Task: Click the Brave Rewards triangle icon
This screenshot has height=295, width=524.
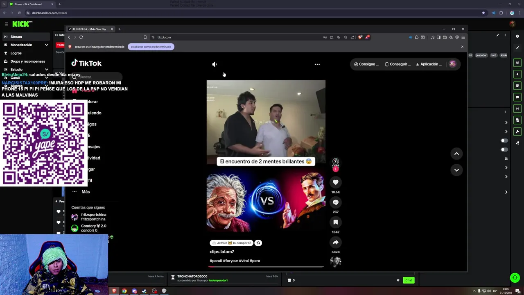Action: click(x=367, y=37)
